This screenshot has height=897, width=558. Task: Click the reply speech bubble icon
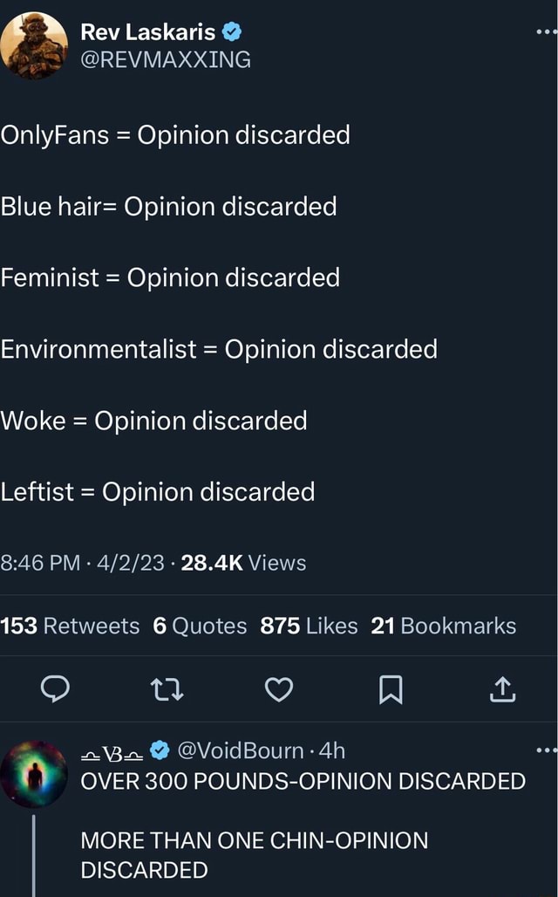[x=55, y=690]
